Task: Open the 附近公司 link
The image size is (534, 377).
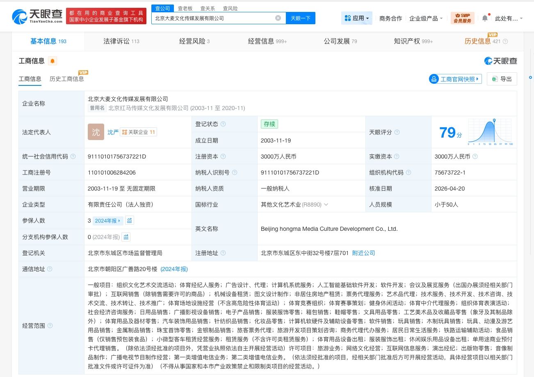Action: [x=363, y=253]
